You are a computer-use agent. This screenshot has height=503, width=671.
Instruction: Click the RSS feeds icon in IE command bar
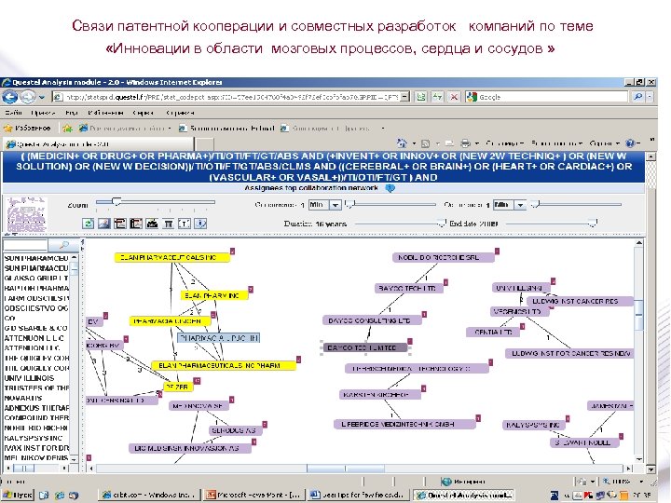[x=425, y=143]
